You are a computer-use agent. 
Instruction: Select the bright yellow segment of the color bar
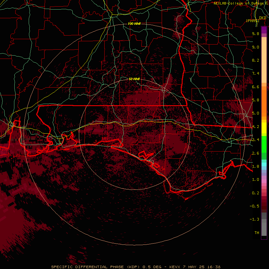[264, 128]
